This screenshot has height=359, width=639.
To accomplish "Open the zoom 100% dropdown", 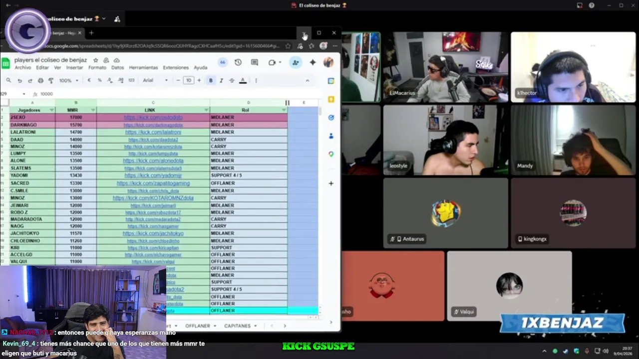I will click(x=68, y=80).
